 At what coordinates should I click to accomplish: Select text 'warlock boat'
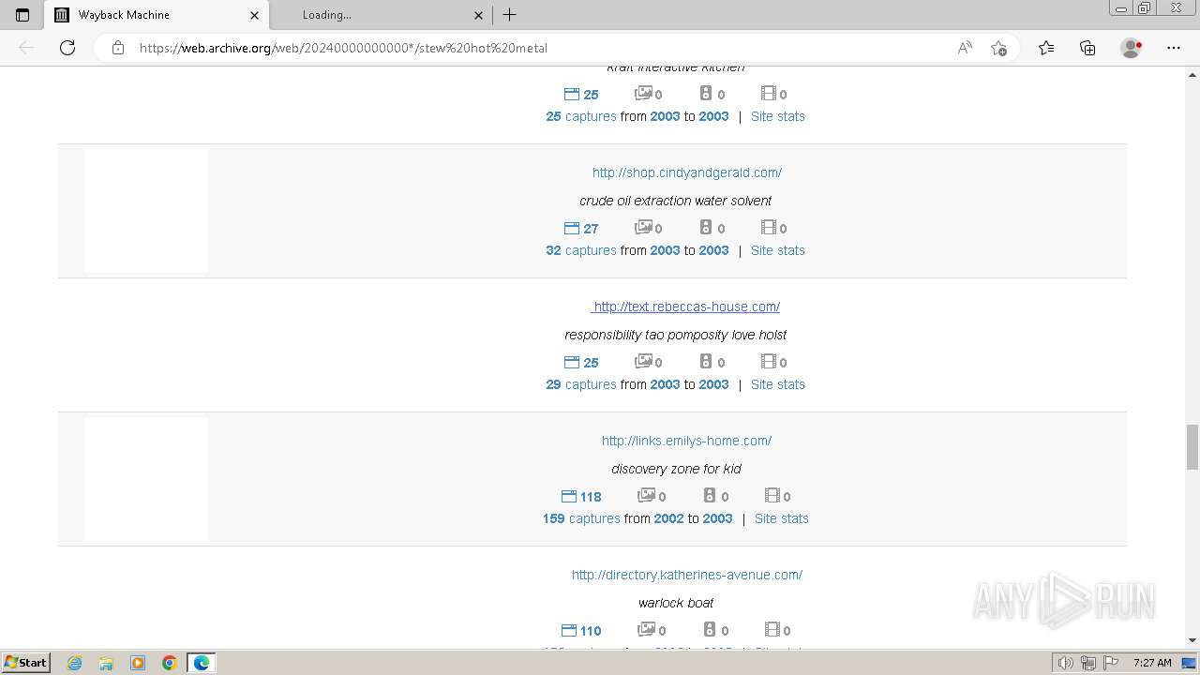click(x=676, y=603)
